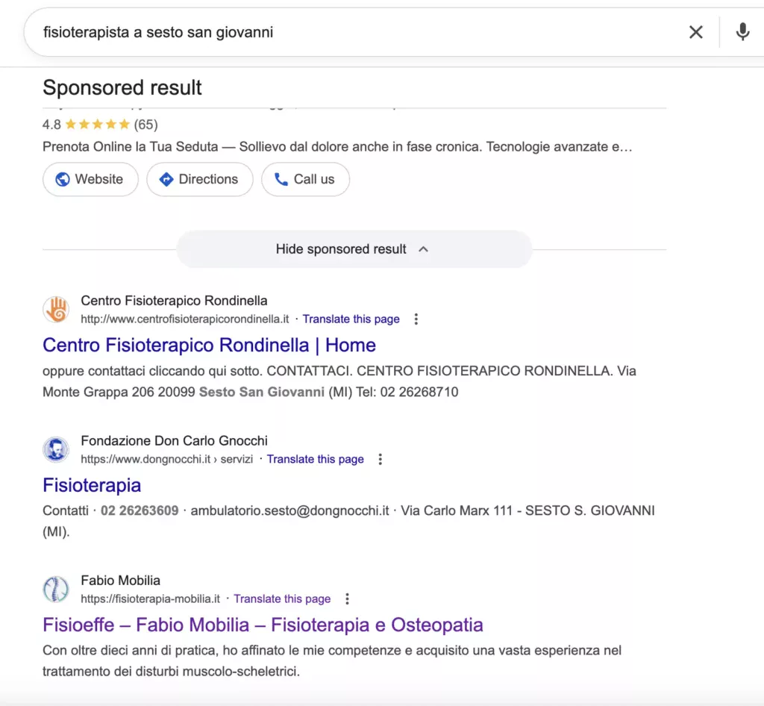Start voice search with microphone icon
Image resolution: width=764 pixels, height=706 pixels.
click(742, 32)
